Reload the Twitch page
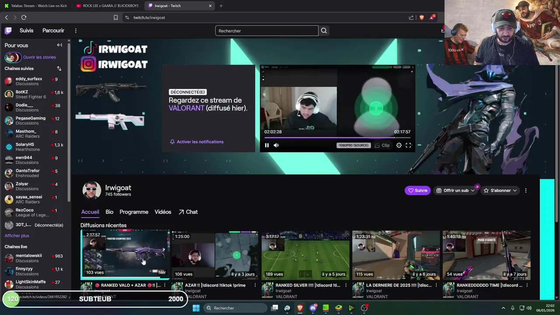The width and height of the screenshot is (560, 315). pyautogui.click(x=24, y=17)
